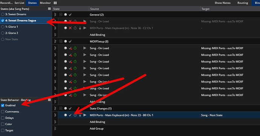Collapse the State Changes (1) group

[x=61, y=108]
